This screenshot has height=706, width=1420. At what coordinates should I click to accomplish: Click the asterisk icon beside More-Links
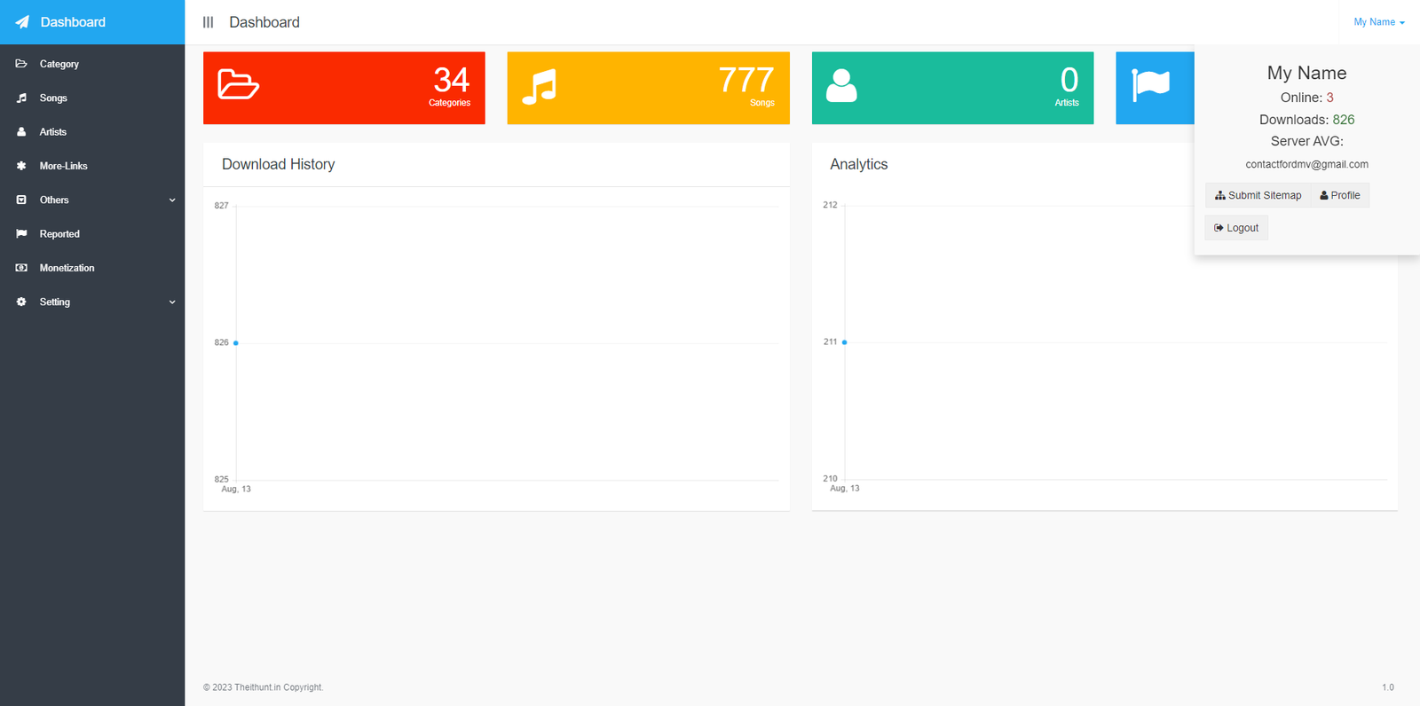(x=21, y=166)
